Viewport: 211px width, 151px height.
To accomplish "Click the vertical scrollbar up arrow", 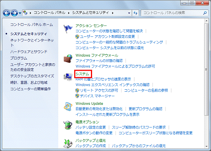I will tap(206, 21).
